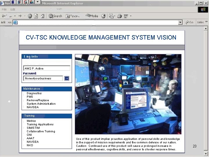This screenshot has height=157, width=209.
Task: Minimize the Internet Explorer window
Action: (x=196, y=3)
